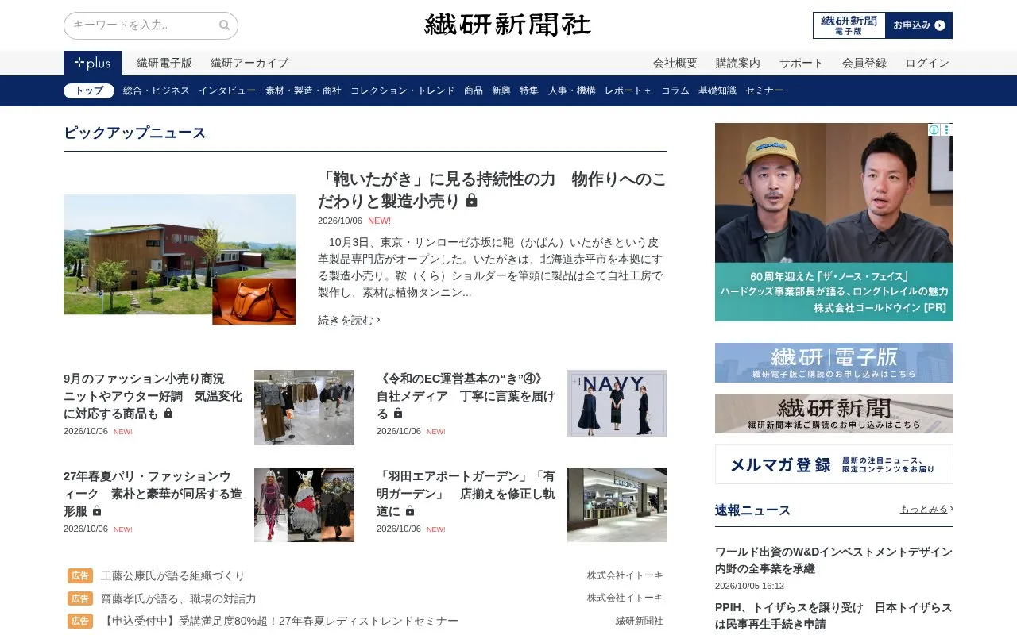
Task: Click the 会員登録 link
Action: tap(864, 63)
